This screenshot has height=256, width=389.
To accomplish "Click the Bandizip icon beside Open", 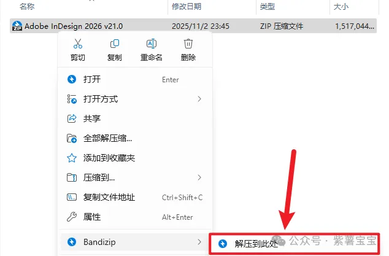I will click(72, 79).
